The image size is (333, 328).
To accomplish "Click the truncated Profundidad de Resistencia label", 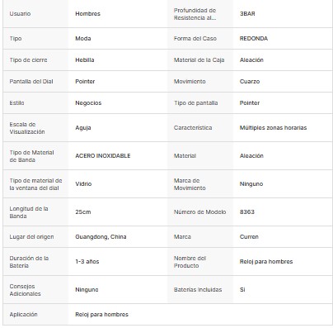I will click(x=195, y=14).
